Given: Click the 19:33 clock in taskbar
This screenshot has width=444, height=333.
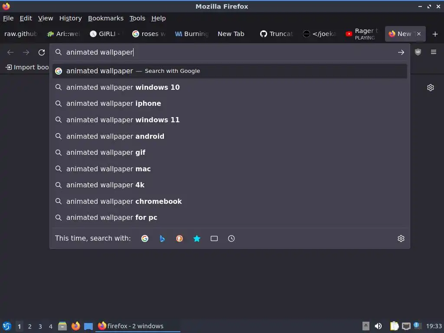Looking at the screenshot, I should 434,326.
